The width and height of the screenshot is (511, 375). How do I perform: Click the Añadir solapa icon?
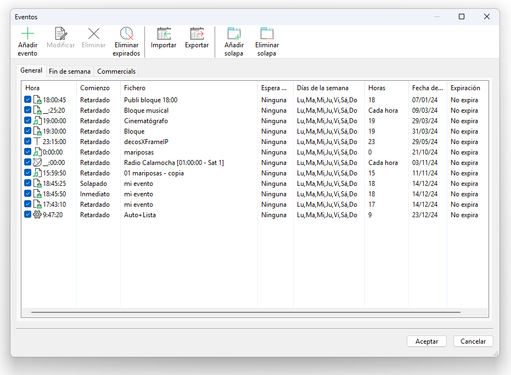point(234,34)
